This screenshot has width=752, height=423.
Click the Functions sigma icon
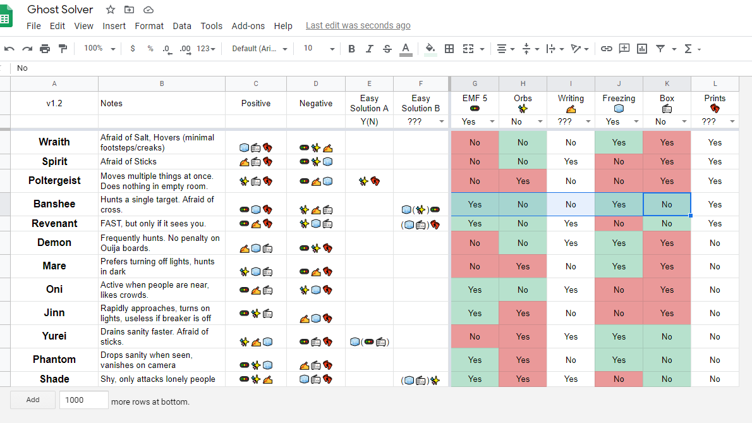688,49
